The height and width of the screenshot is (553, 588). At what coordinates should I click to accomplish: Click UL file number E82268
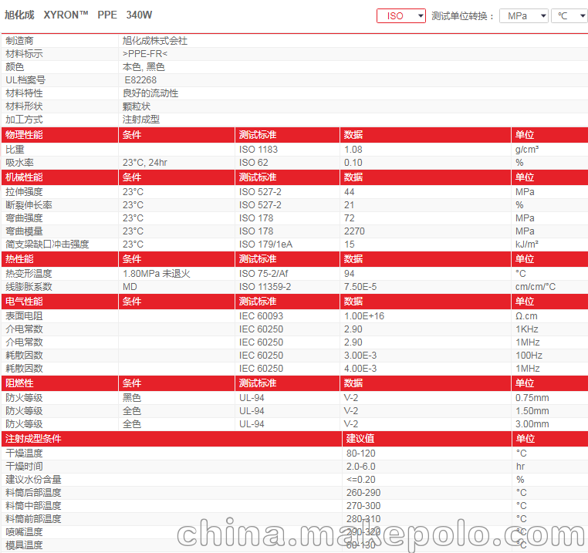pyautogui.click(x=140, y=80)
